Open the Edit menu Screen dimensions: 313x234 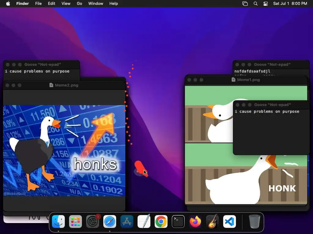(x=51, y=4)
